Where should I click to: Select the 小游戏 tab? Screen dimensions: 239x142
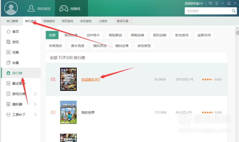[103, 21]
